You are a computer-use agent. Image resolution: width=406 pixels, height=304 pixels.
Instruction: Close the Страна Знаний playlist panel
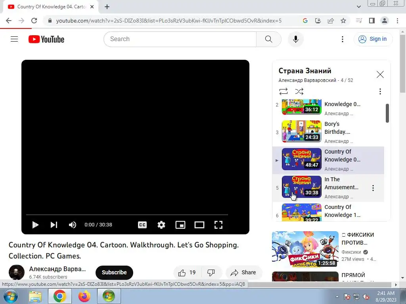coord(380,74)
